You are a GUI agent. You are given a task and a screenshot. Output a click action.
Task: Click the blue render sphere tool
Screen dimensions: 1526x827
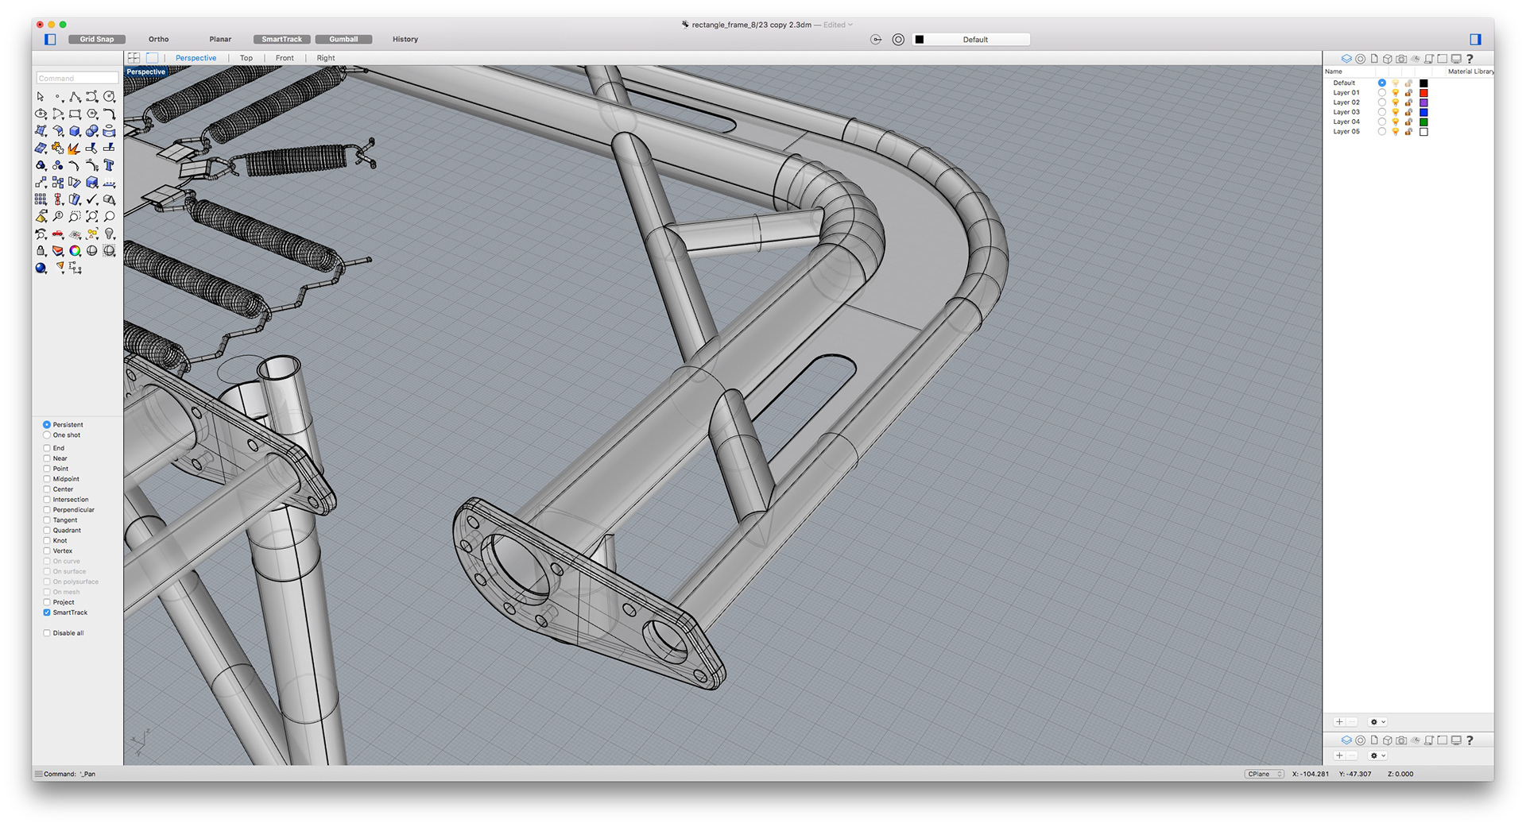[41, 269]
